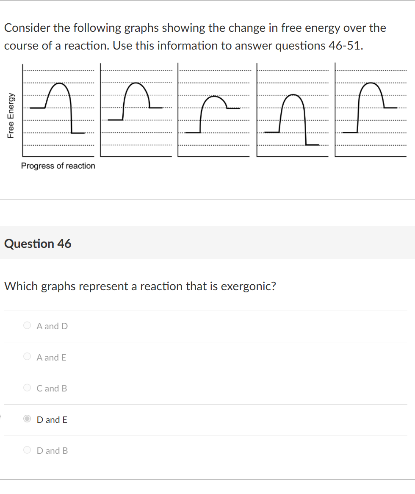This screenshot has width=415, height=494.
Task: Select the filled radio button "D and E"
Action: pos(27,419)
